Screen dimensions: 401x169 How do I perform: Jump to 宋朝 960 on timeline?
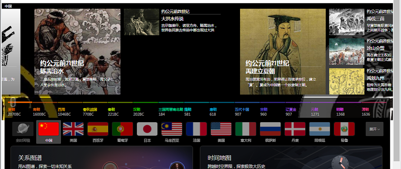[x=264, y=112]
